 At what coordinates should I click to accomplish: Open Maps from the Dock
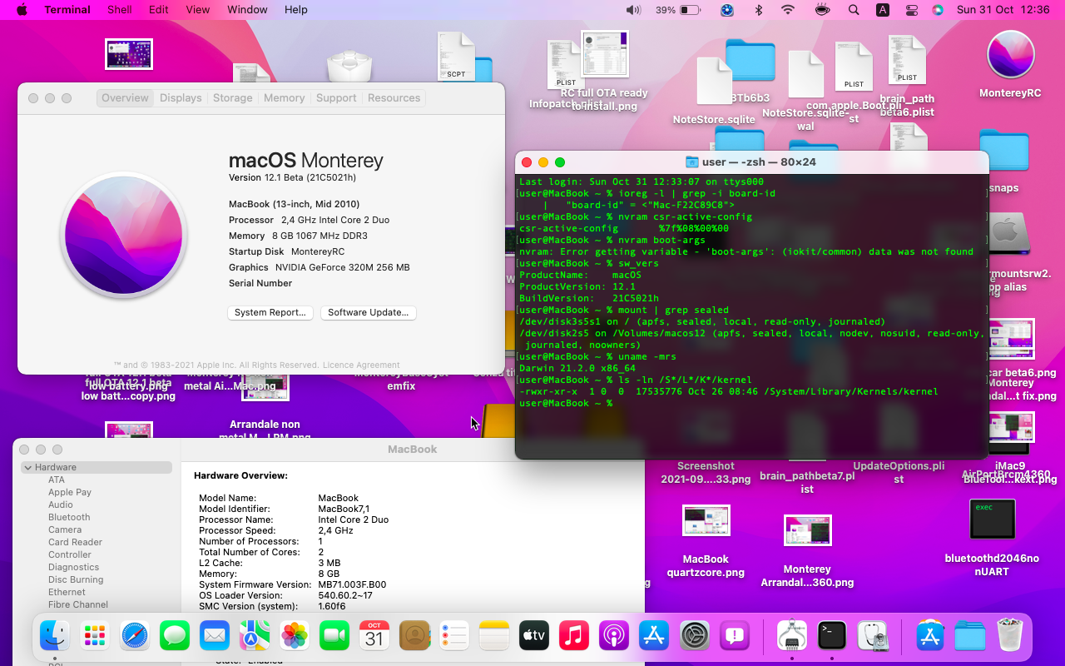click(255, 636)
